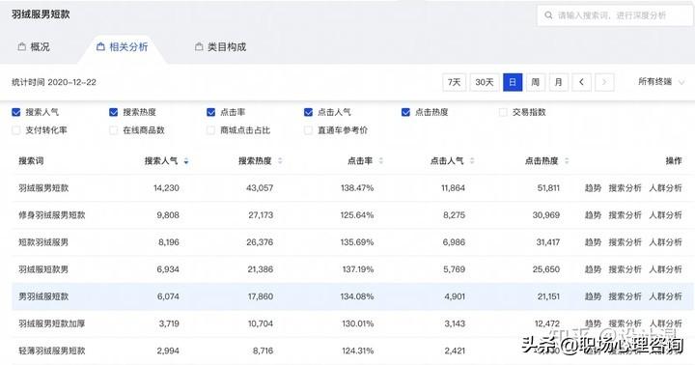This screenshot has height=365, width=695.
Task: Go to previous date with left arrow
Action: tap(581, 82)
